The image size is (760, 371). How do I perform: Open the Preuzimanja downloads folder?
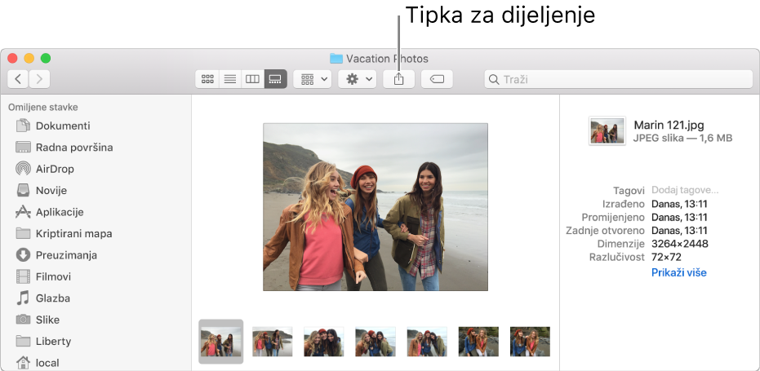click(65, 255)
